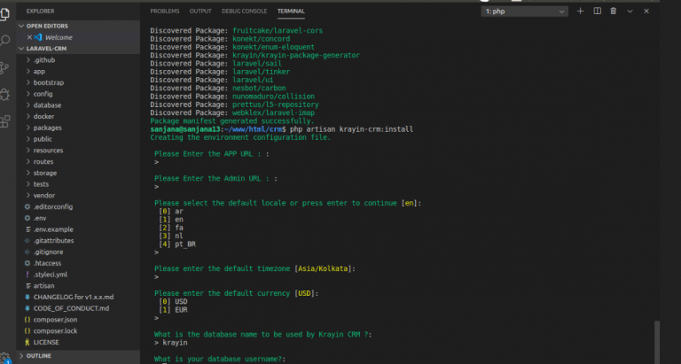Open composer.json from the file list
681x364 pixels.
55,319
